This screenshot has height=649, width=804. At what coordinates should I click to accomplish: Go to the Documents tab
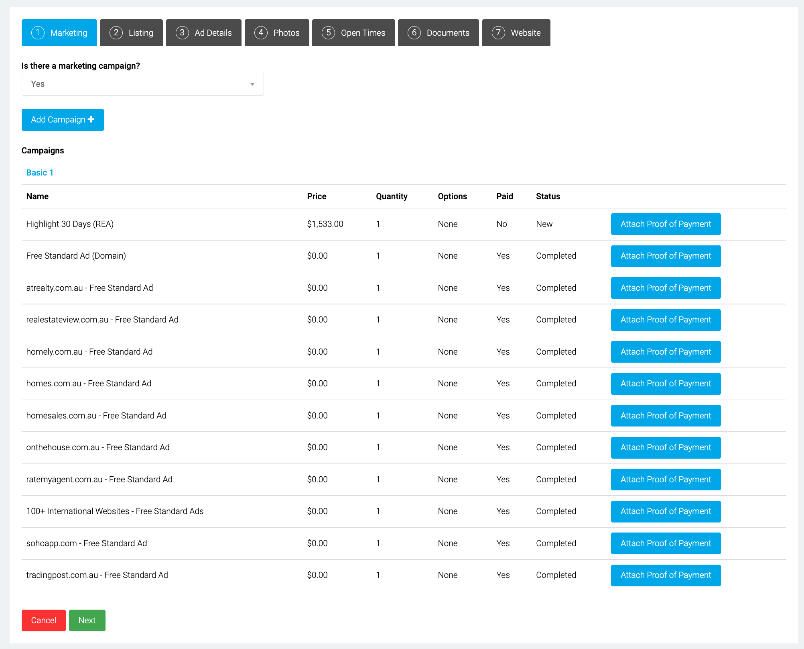point(438,33)
